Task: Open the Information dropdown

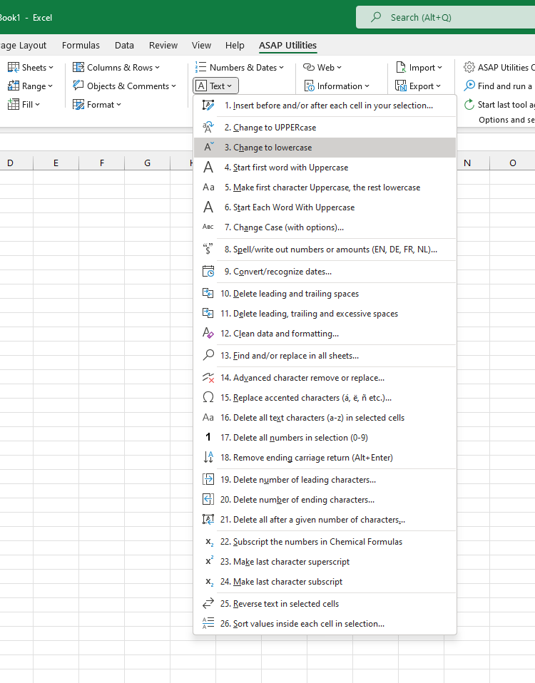Action: click(x=337, y=86)
